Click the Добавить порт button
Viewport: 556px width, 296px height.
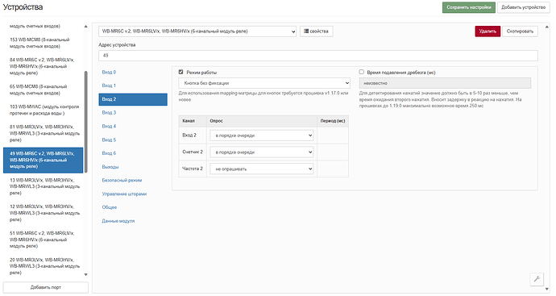pyautogui.click(x=46, y=287)
